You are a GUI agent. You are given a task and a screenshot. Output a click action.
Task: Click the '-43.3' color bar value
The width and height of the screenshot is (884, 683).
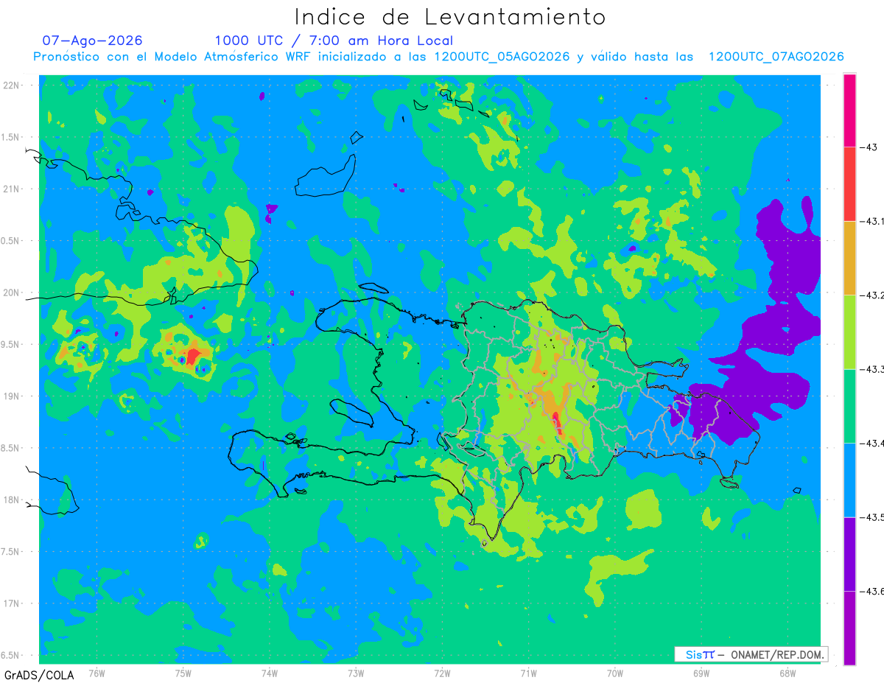[x=874, y=369]
